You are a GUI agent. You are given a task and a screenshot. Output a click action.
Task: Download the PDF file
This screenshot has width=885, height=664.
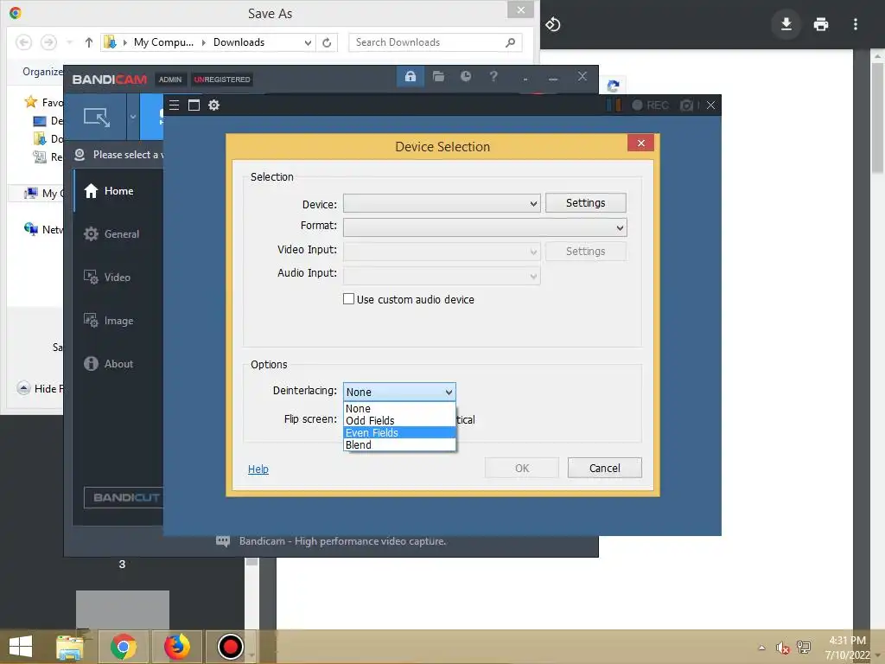click(786, 24)
